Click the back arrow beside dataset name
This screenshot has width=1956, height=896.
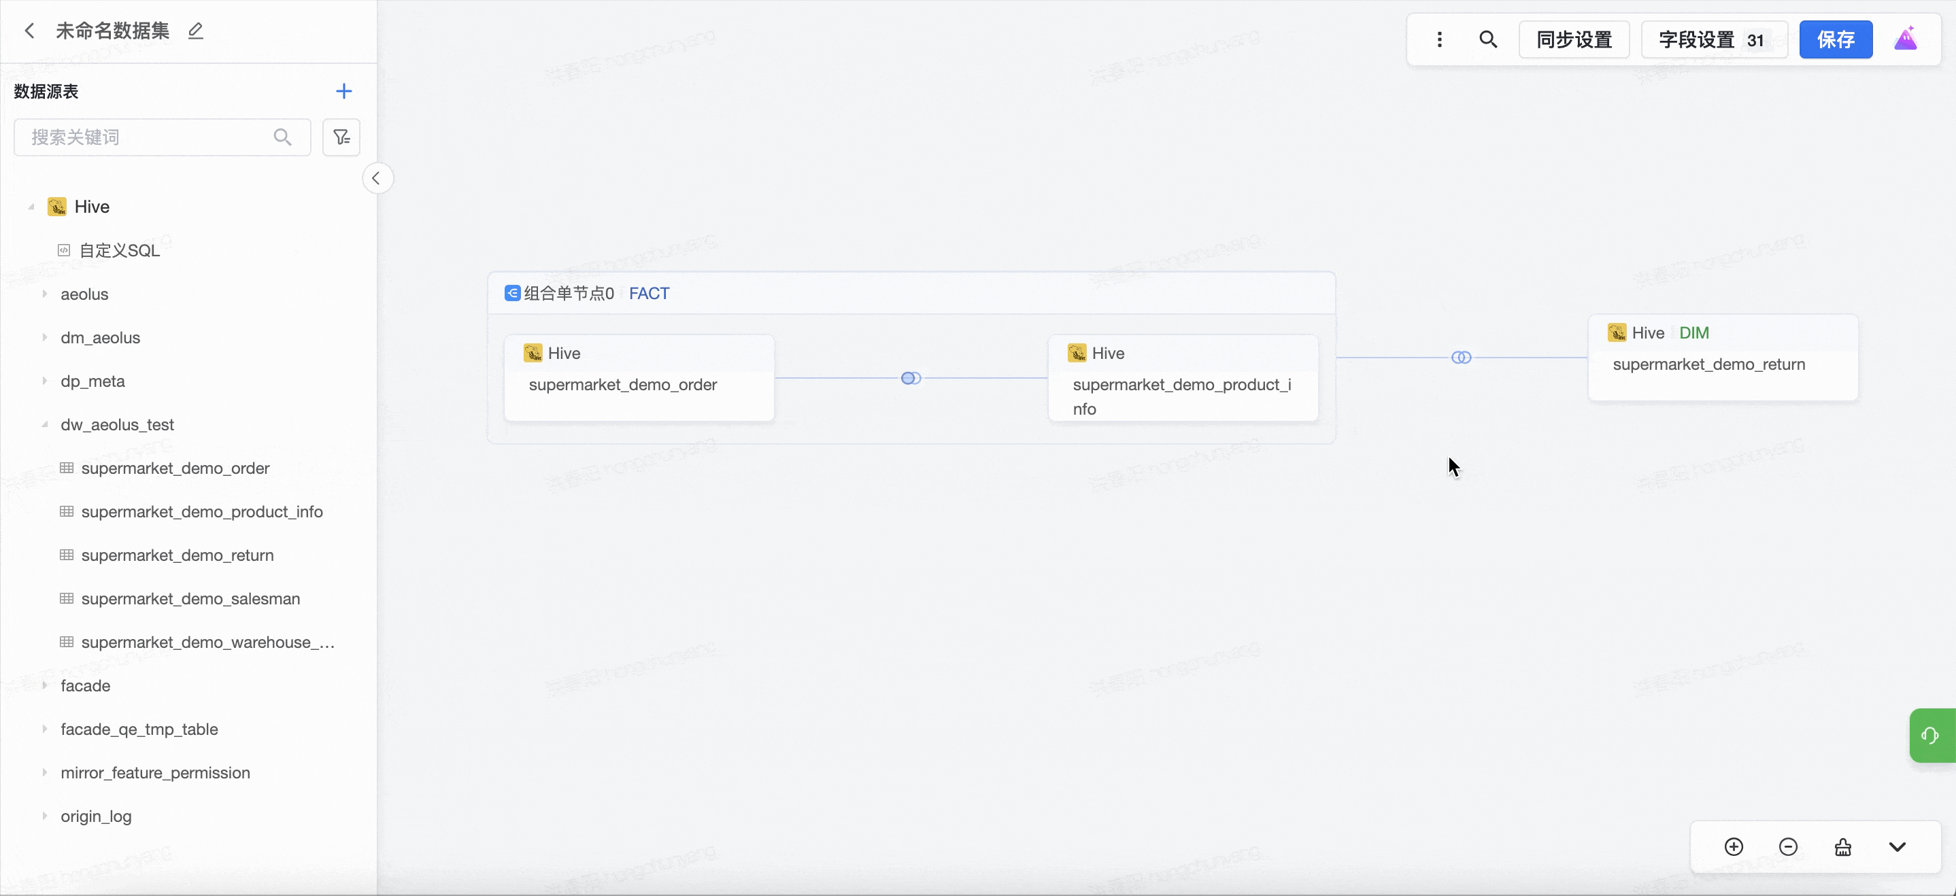(30, 31)
